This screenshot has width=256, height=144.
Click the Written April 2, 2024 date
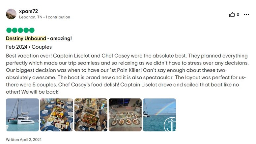[x=24, y=139]
